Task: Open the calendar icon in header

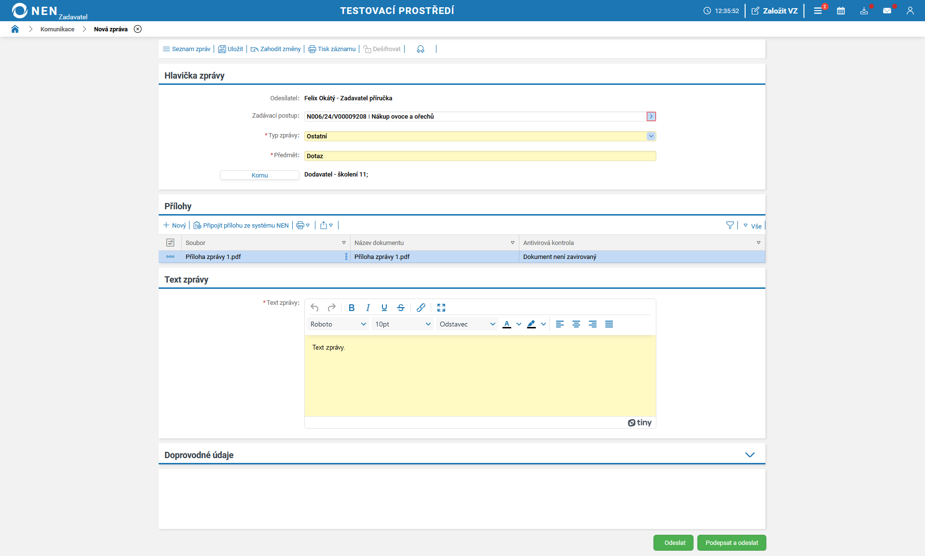Action: [841, 11]
